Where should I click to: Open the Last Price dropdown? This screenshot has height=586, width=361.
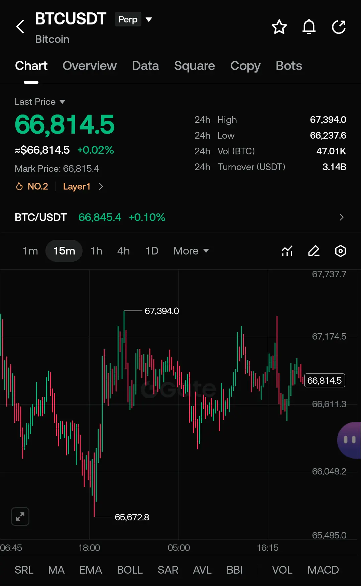(x=40, y=102)
